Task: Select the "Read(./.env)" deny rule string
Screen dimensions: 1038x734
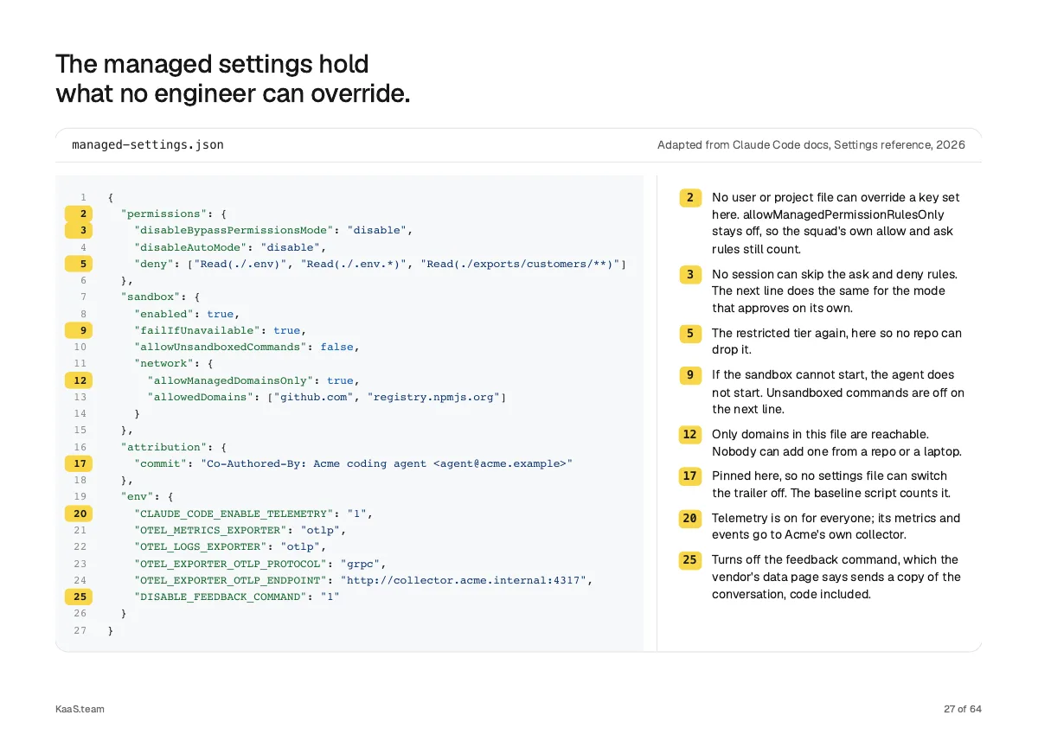Action: [x=240, y=264]
